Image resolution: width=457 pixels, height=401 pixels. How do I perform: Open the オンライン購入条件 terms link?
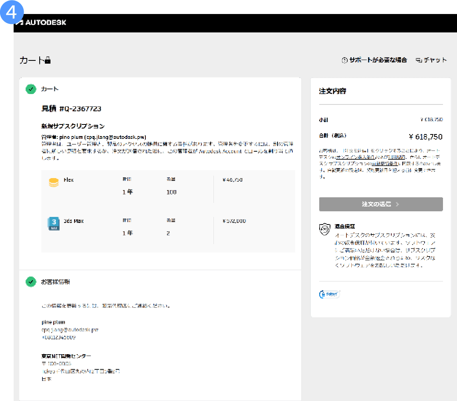(355, 157)
